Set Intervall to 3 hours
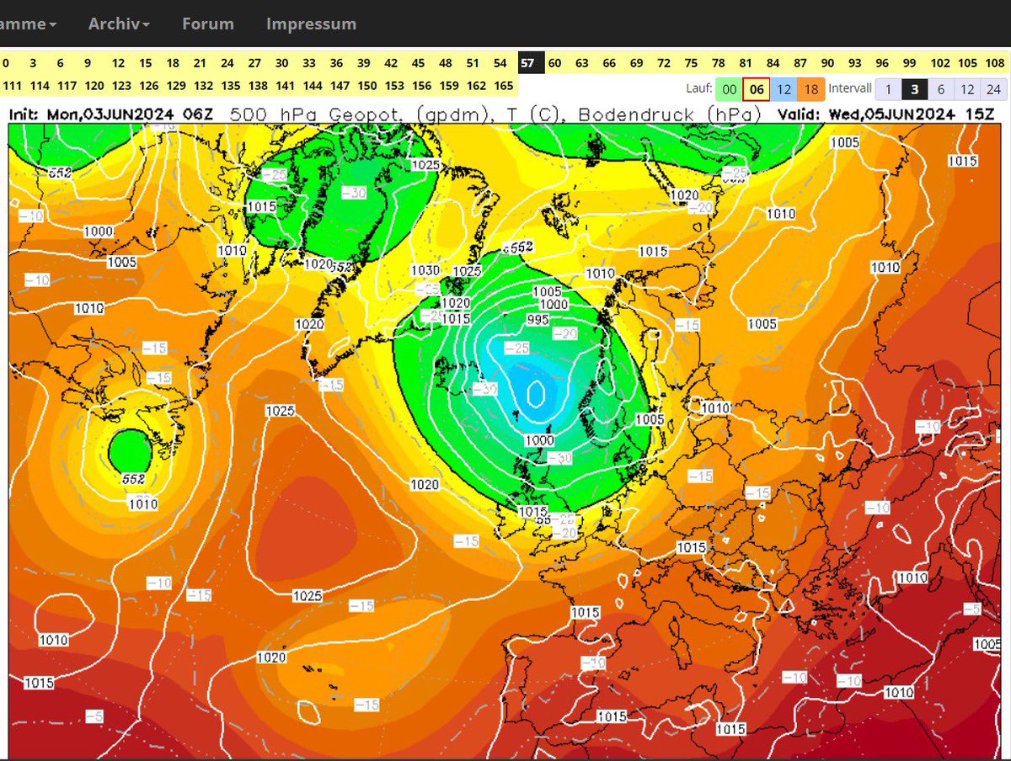The height and width of the screenshot is (761, 1011). (914, 89)
